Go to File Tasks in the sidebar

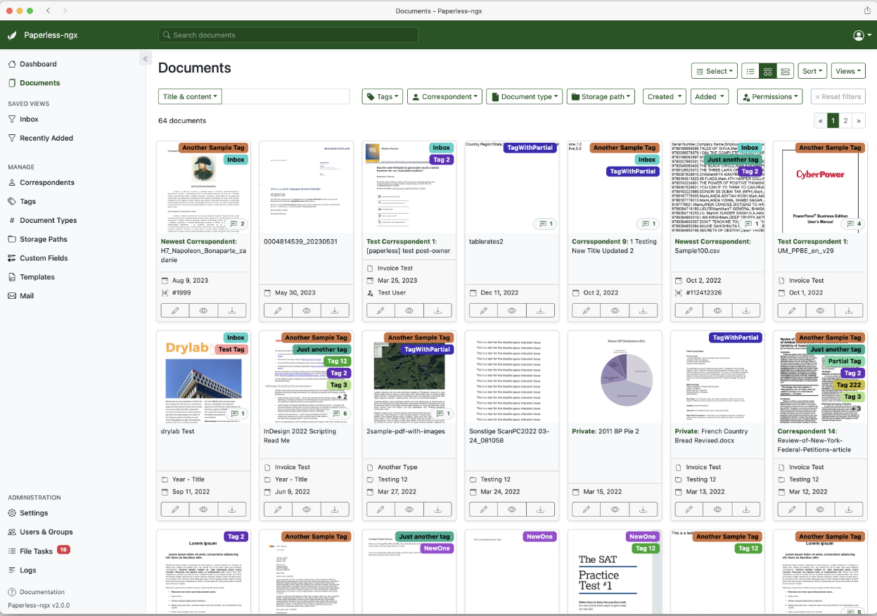pyautogui.click(x=36, y=551)
